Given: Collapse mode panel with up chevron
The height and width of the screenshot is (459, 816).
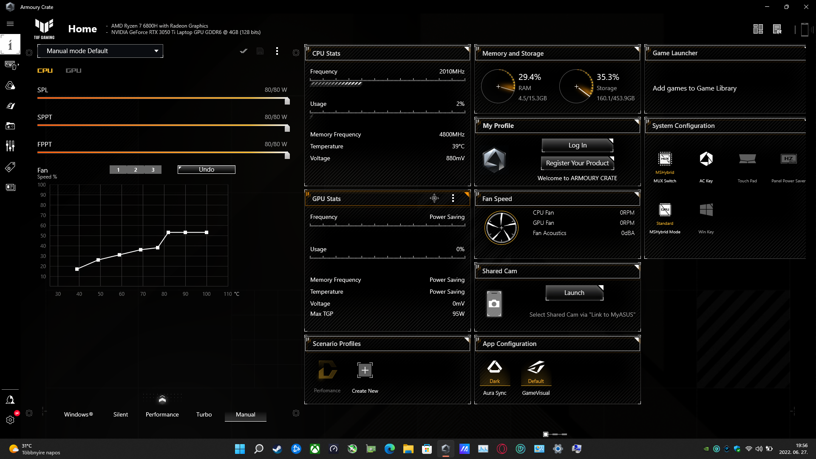Looking at the screenshot, I should point(162,399).
